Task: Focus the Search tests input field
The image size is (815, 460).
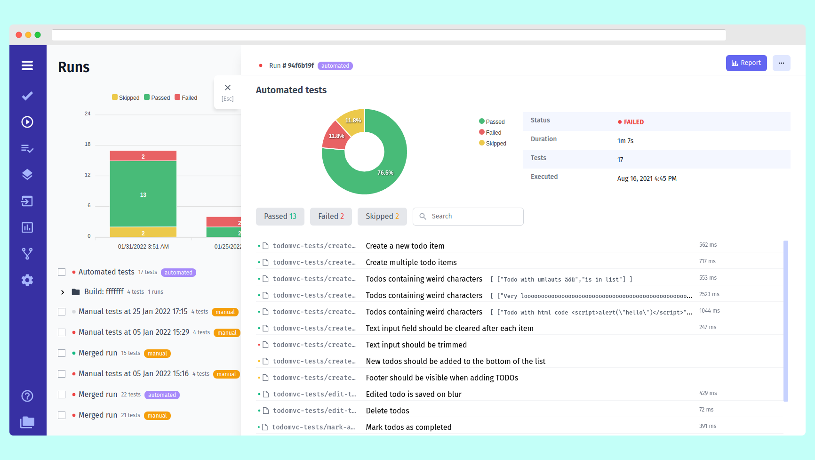Action: 468,217
